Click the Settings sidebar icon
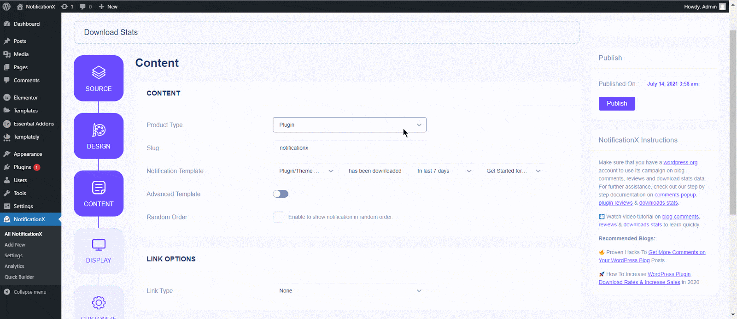This screenshot has width=737, height=319. (7, 207)
